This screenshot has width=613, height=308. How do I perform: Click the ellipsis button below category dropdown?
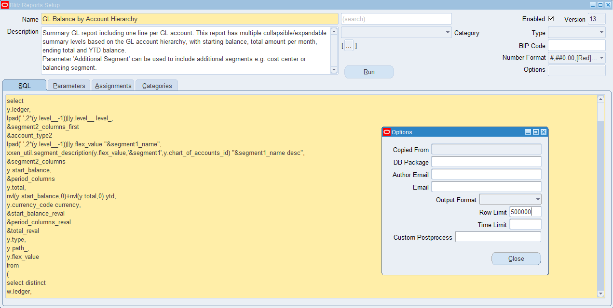(349, 46)
